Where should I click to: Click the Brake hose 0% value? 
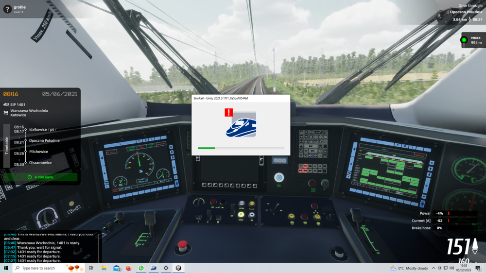click(439, 228)
